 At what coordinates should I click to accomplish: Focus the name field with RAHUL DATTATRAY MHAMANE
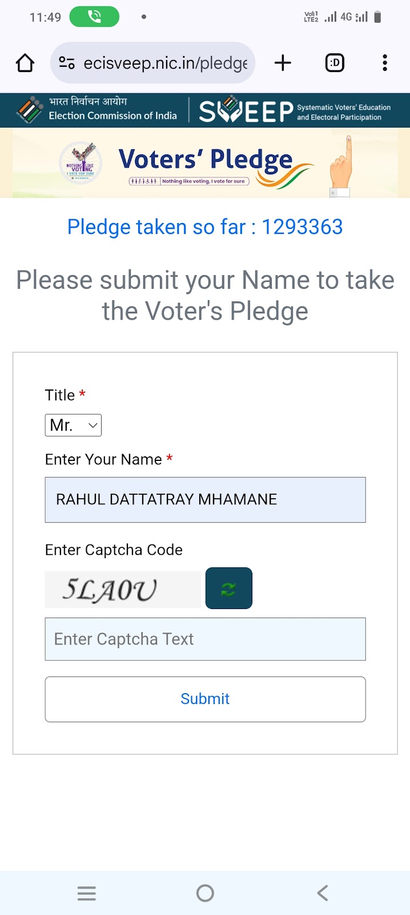click(x=206, y=500)
